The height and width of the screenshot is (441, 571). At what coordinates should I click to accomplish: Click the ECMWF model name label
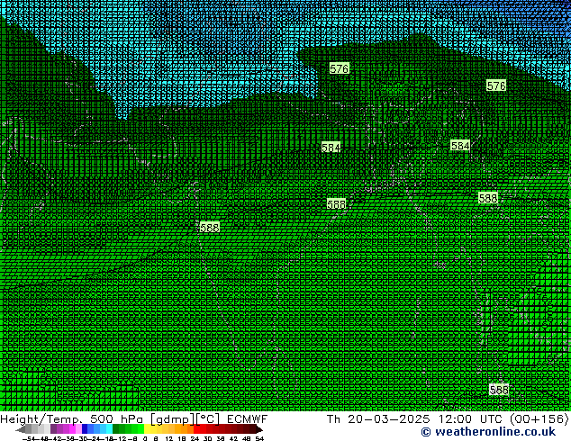tap(248, 419)
